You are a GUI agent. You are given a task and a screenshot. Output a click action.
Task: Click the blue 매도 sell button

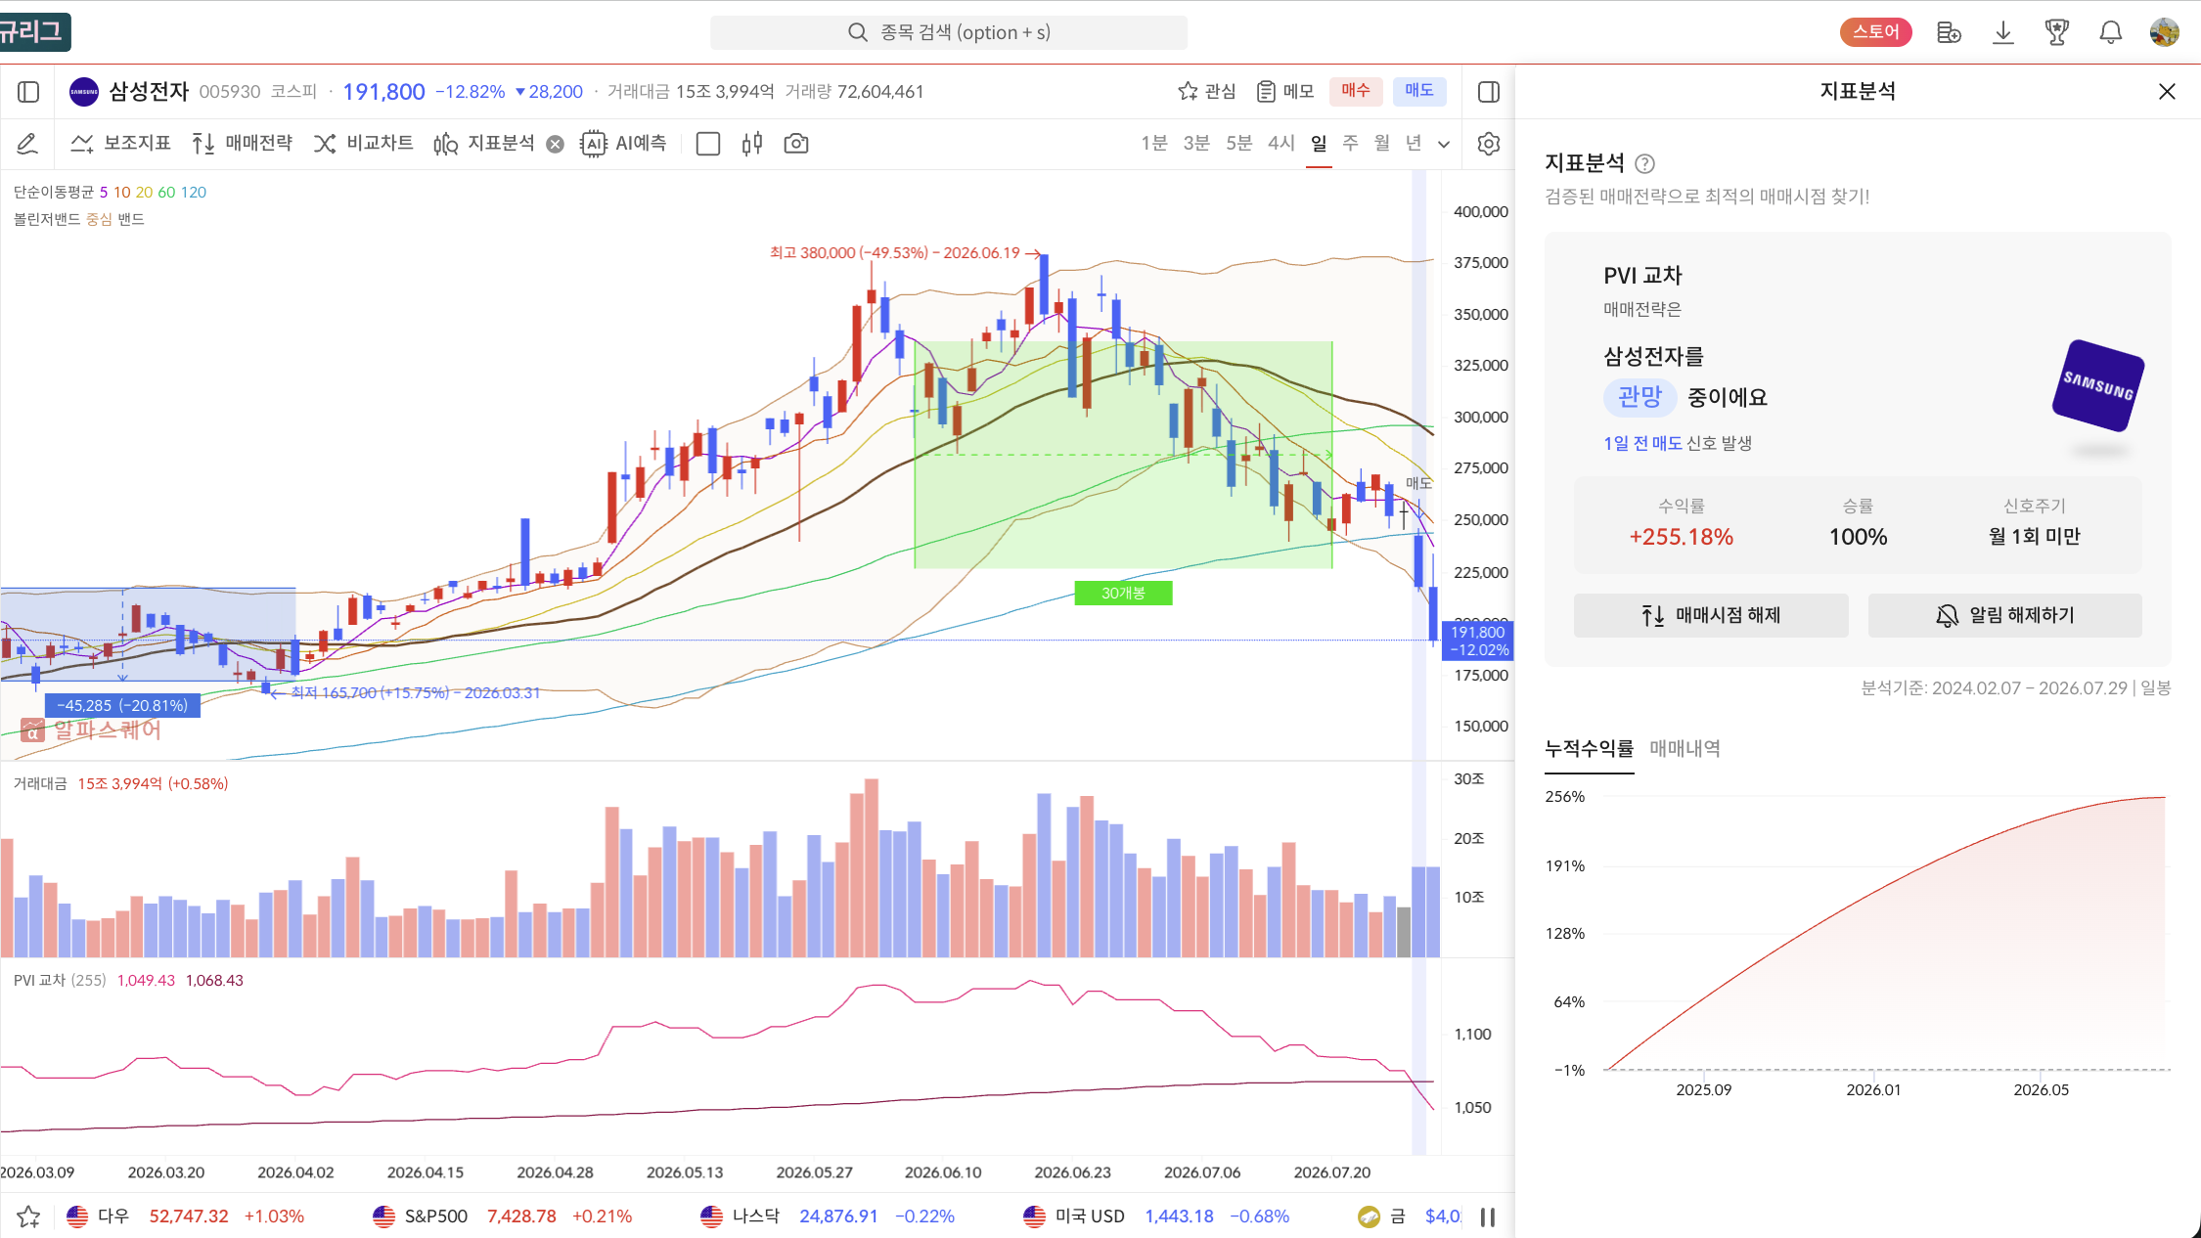(1419, 91)
